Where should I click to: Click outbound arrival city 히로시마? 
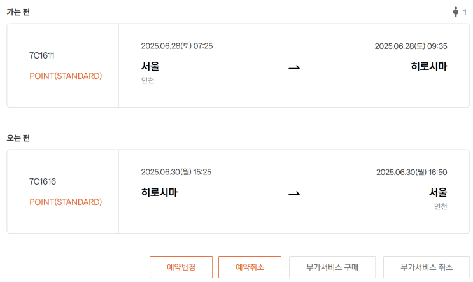[429, 66]
